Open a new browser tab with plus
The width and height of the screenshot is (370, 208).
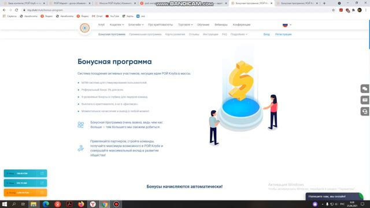pyautogui.click(x=324, y=3)
